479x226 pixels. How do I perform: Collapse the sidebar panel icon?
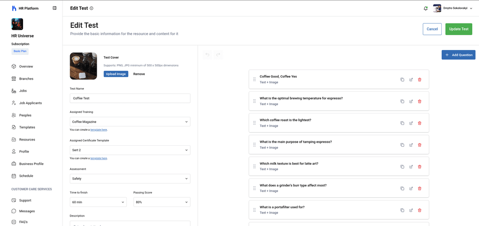[55, 8]
